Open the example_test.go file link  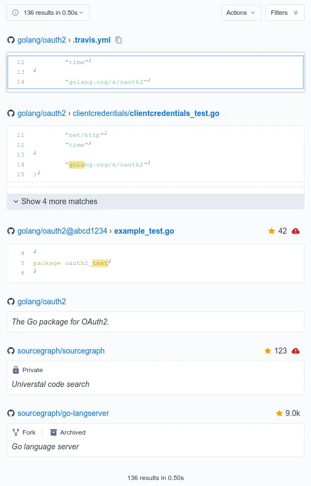(x=144, y=231)
